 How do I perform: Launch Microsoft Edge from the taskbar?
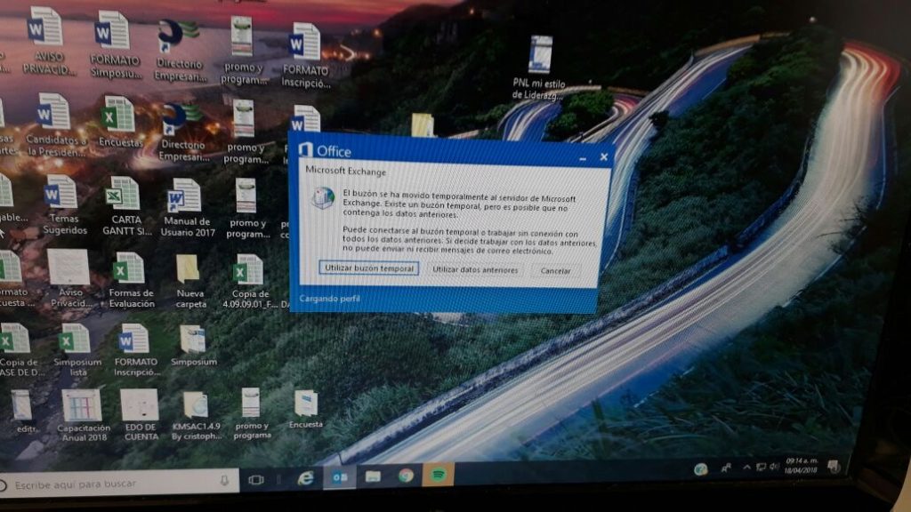coord(306,478)
